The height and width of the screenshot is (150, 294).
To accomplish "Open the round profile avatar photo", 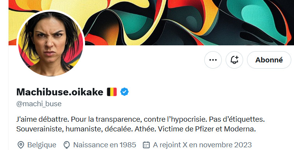I will coord(50,43).
